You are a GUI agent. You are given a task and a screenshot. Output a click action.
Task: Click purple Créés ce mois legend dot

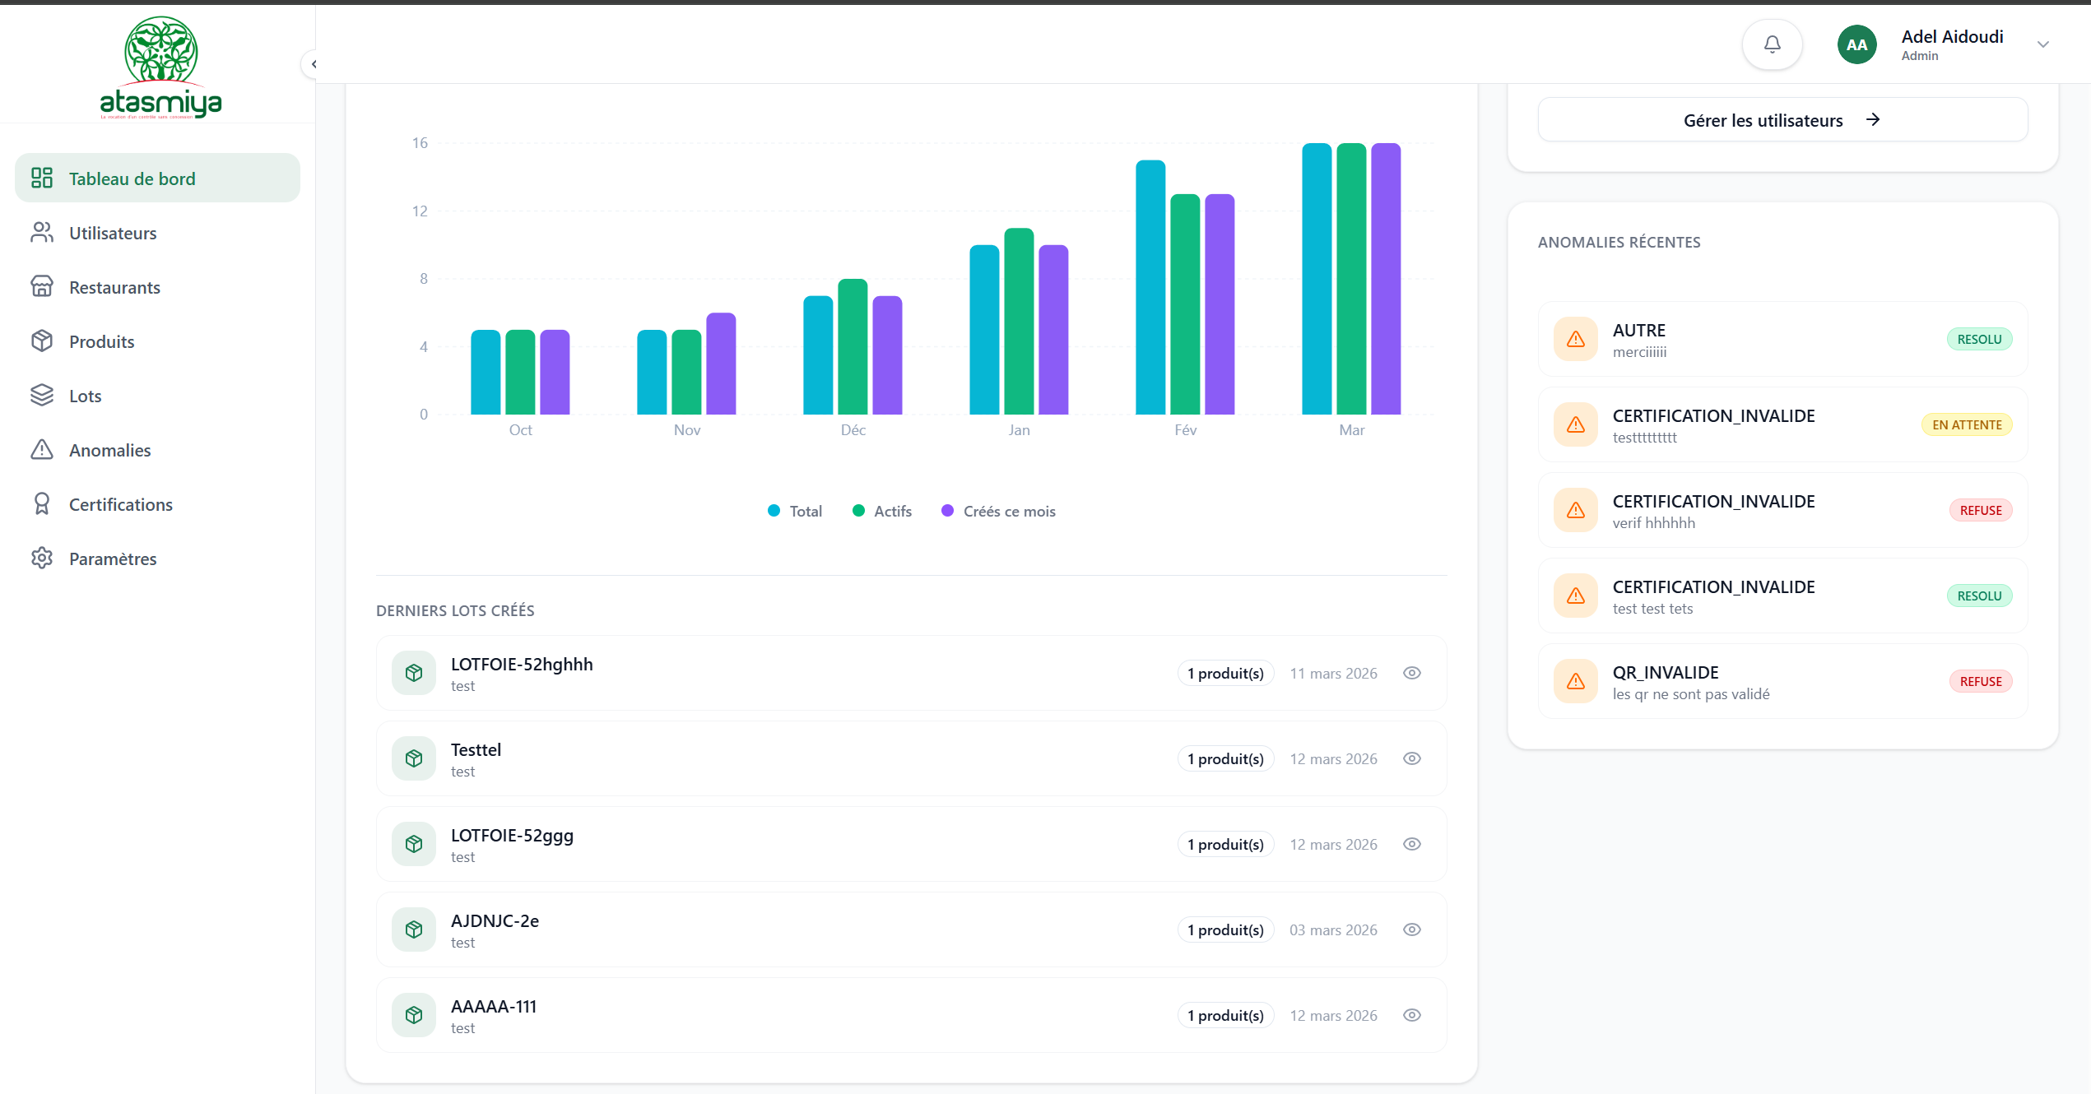point(947,511)
